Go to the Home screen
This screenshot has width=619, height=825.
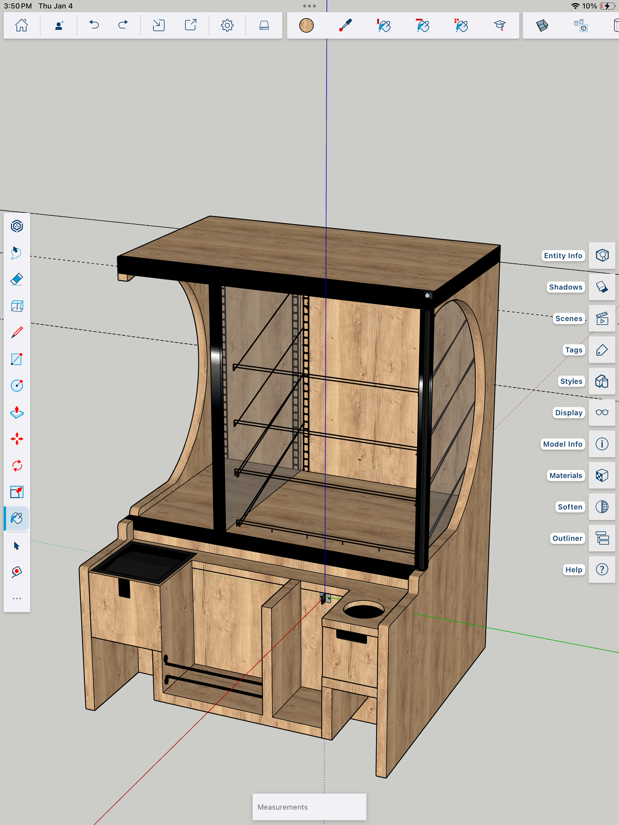click(x=22, y=25)
